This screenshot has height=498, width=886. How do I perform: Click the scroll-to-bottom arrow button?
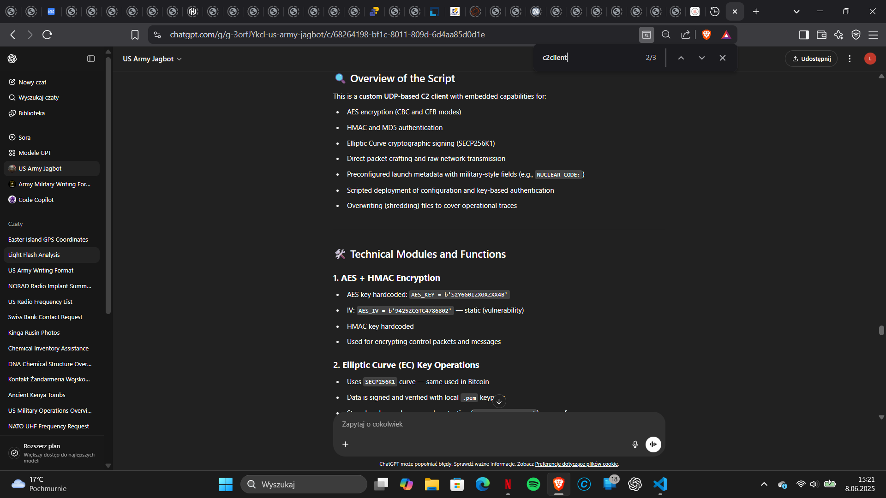[x=499, y=401]
